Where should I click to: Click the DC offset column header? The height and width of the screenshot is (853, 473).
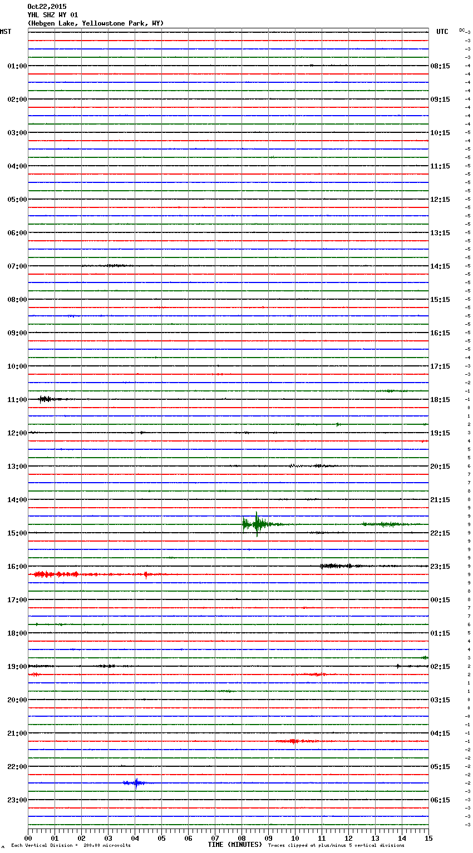coord(462,30)
